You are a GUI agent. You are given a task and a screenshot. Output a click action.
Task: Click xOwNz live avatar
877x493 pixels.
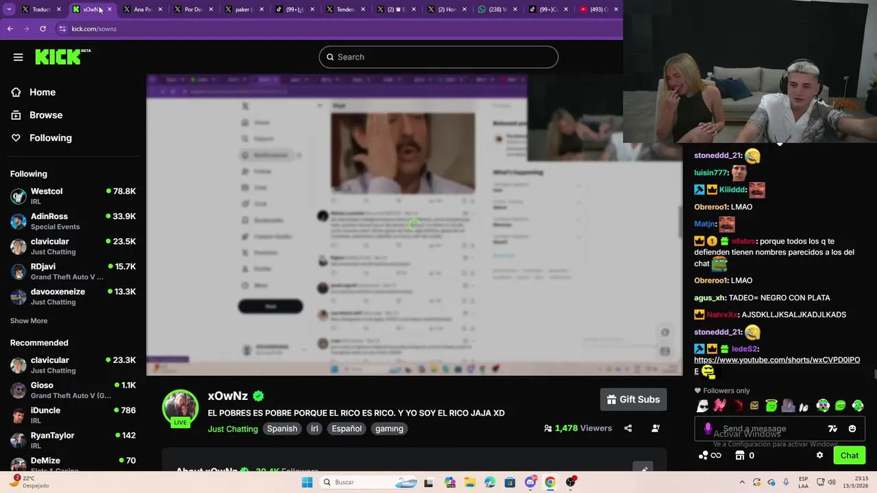[x=180, y=409]
